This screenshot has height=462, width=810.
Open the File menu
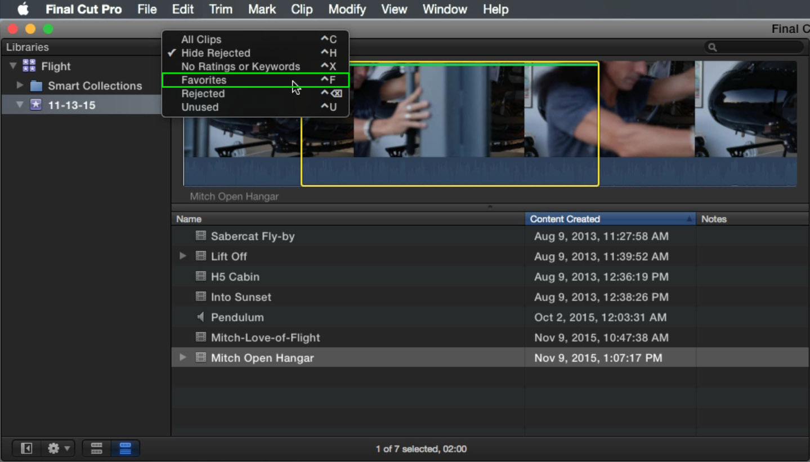pyautogui.click(x=147, y=10)
